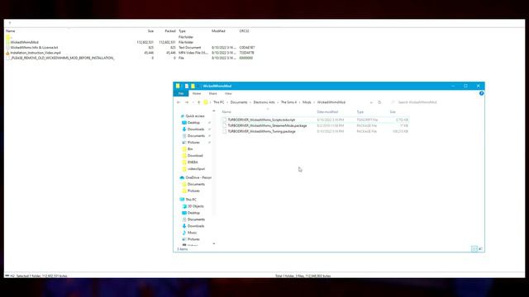Click Properties icon in quick access toolbar
The image size is (529, 297).
187,86
